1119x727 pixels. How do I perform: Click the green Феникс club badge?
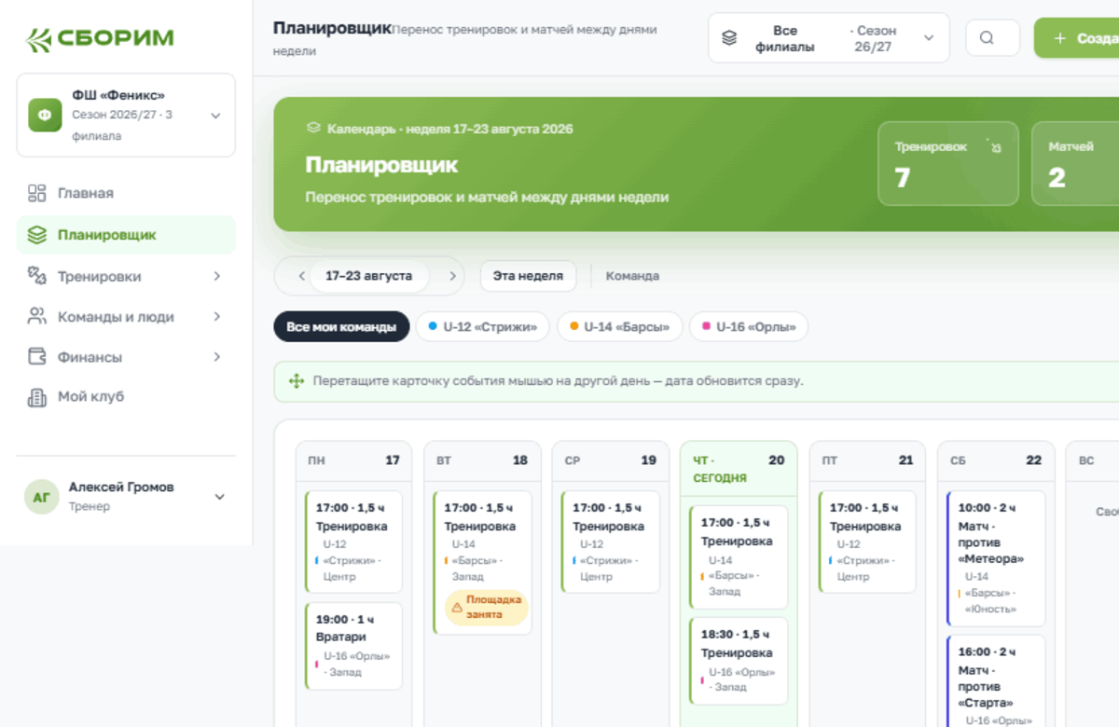45,116
